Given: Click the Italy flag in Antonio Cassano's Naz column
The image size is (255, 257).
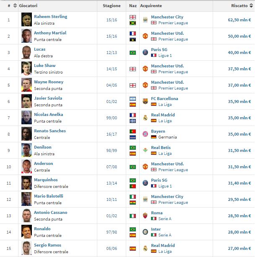Looking at the screenshot, I should click(x=133, y=216).
